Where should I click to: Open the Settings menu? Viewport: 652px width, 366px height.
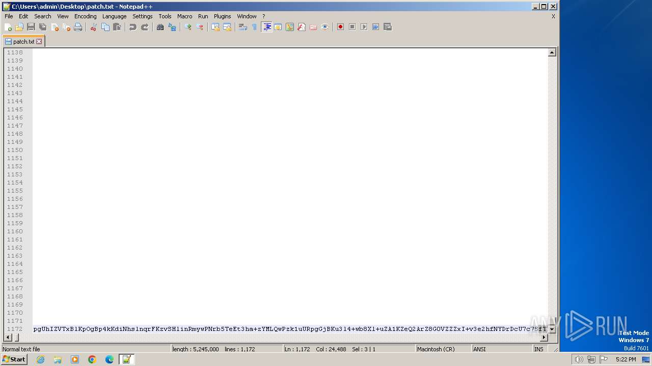tap(143, 16)
